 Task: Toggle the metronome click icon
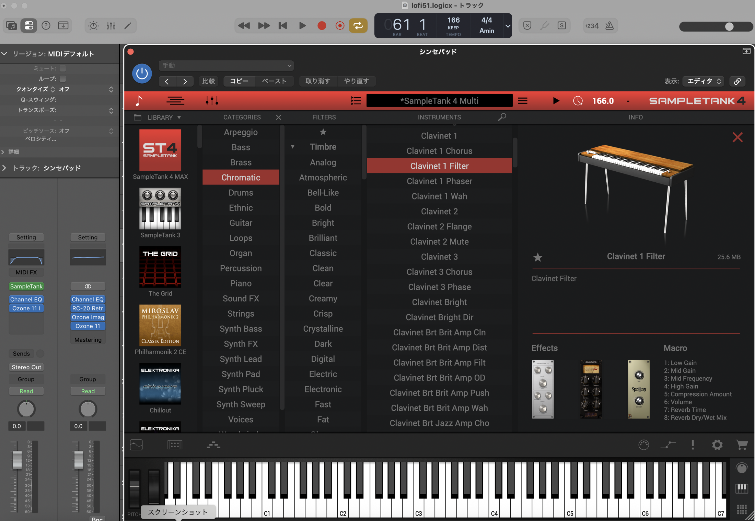pyautogui.click(x=609, y=25)
